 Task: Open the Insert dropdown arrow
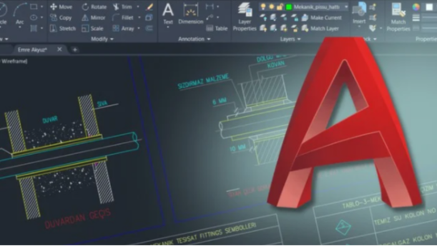pos(359,26)
